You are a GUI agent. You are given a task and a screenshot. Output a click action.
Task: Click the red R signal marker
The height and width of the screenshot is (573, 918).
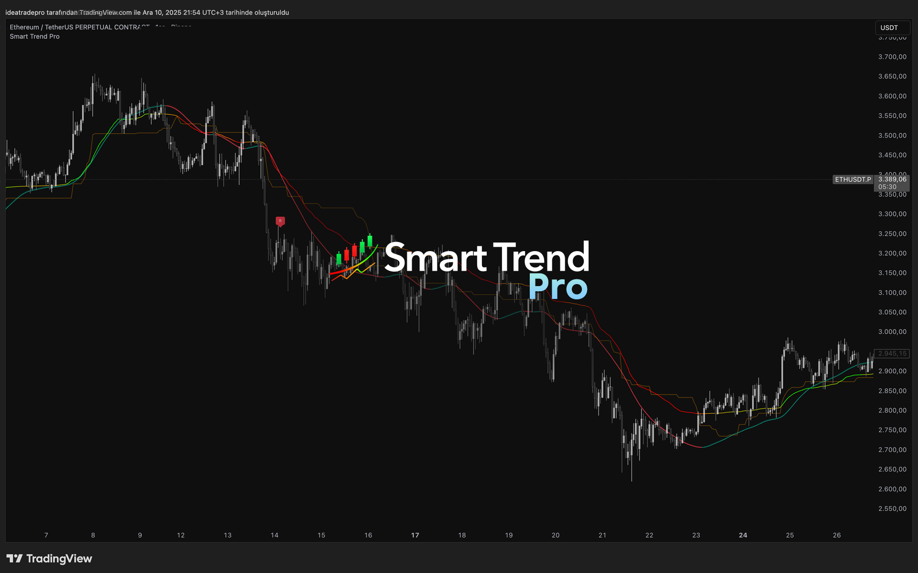[x=280, y=221]
